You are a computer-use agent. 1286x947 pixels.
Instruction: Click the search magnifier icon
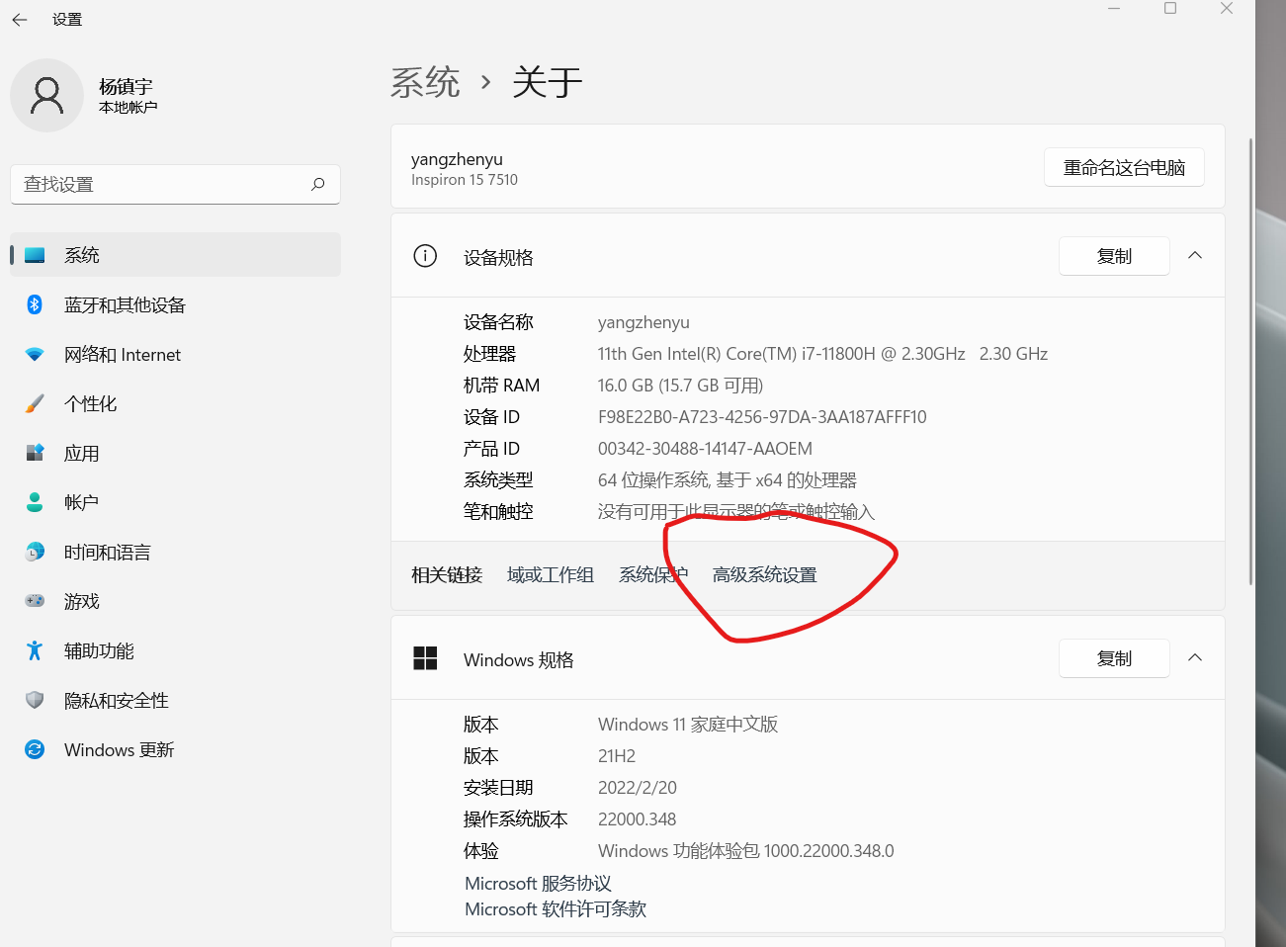pos(318,184)
